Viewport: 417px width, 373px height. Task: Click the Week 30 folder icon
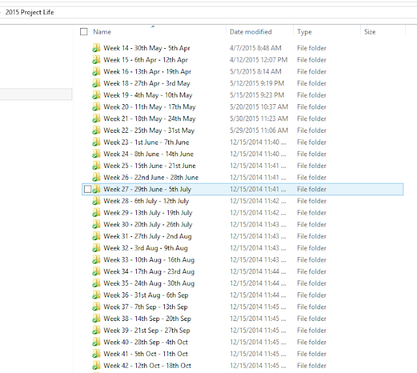coord(96,225)
